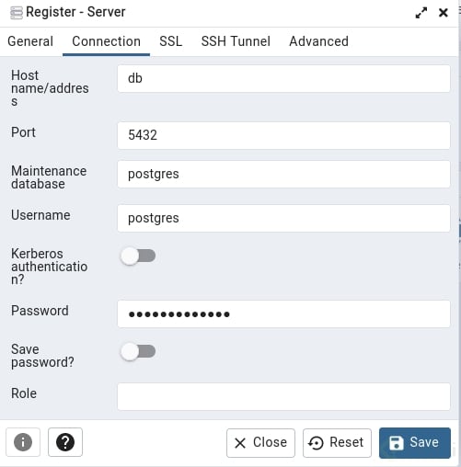Reset the form fields
The image size is (461, 467).
pos(337,443)
